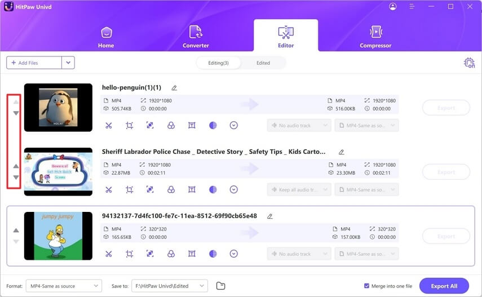The width and height of the screenshot is (482, 297).
Task: Cut the Sheriff Labrador video
Action: [108, 190]
